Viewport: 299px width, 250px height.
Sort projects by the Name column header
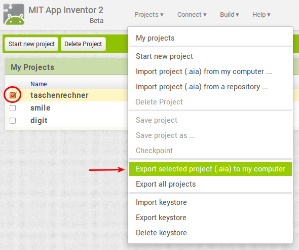click(x=39, y=84)
